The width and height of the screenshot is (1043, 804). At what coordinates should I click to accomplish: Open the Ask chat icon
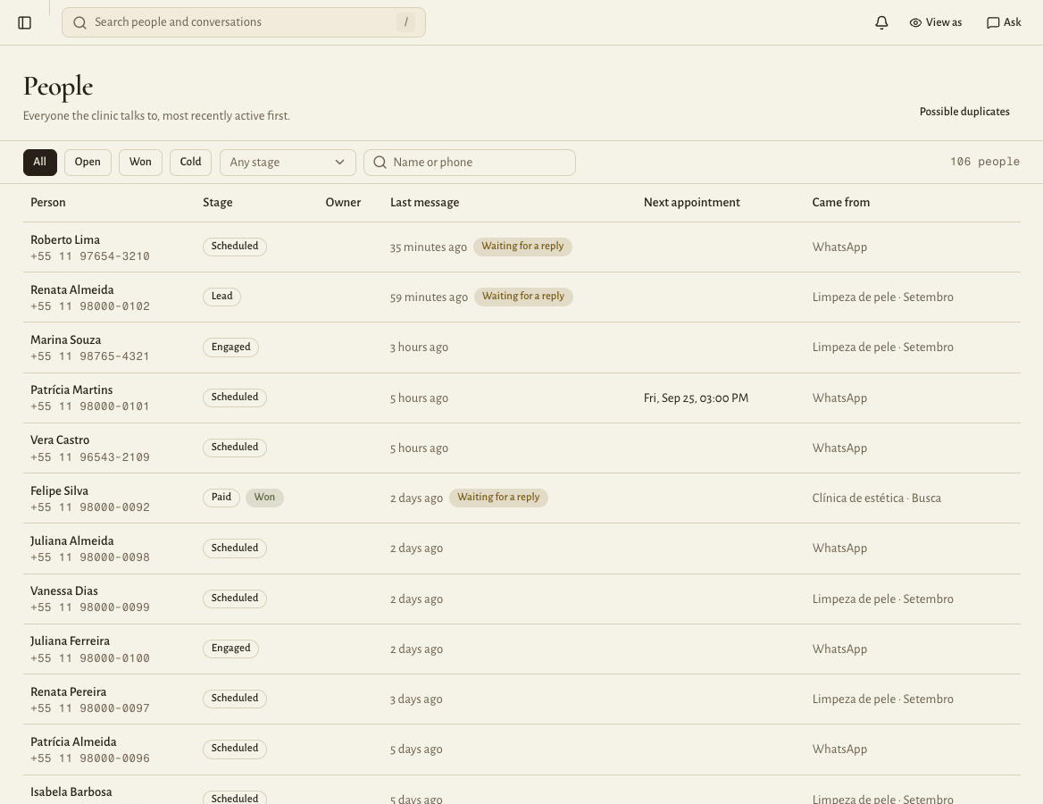992,22
